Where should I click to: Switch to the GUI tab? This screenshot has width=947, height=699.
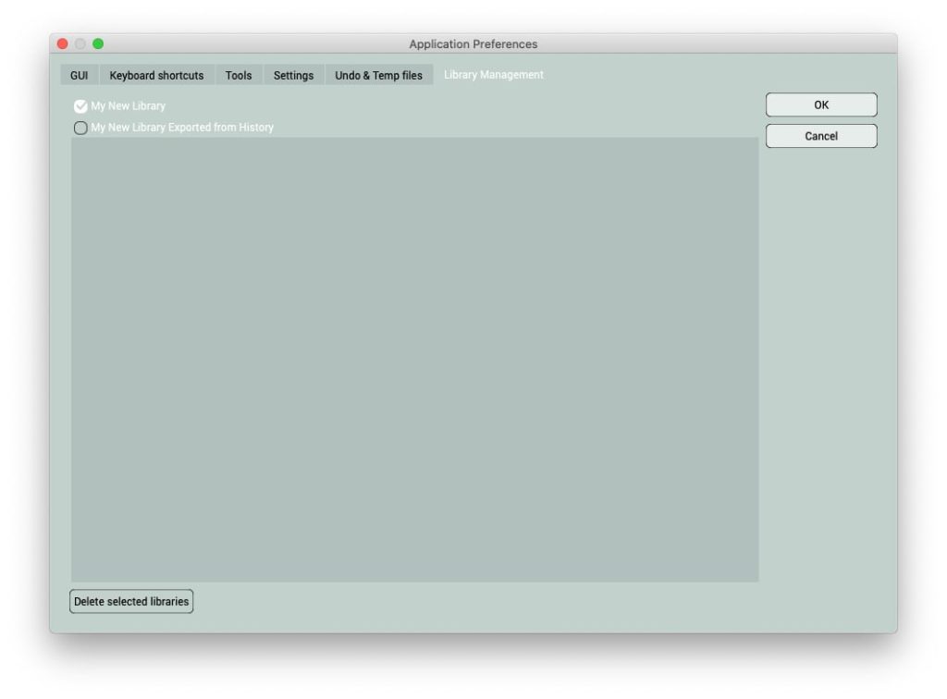click(x=79, y=75)
